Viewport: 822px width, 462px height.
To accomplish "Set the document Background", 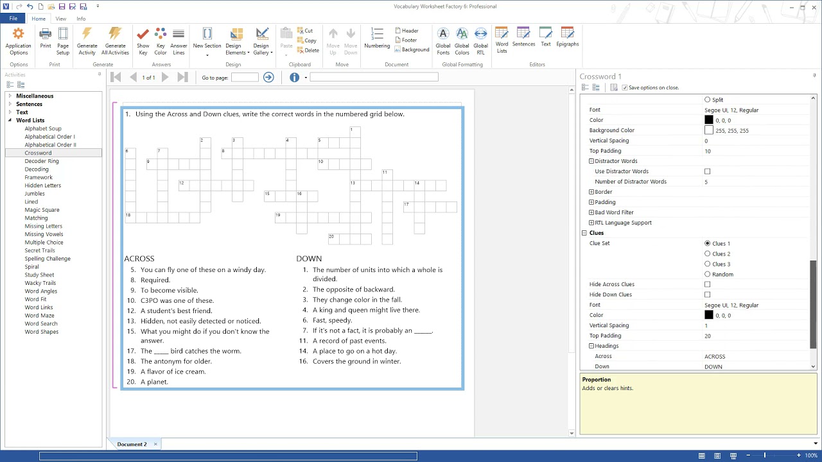I will pos(412,49).
